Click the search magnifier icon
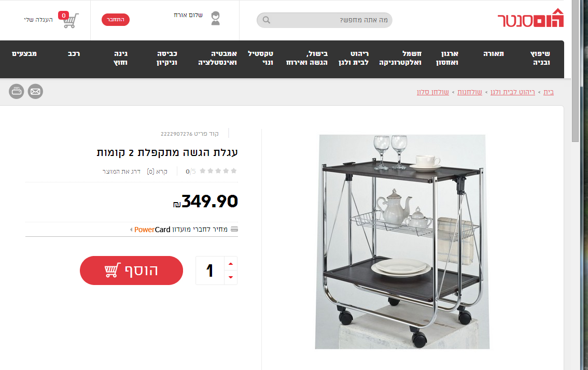 pyautogui.click(x=266, y=20)
